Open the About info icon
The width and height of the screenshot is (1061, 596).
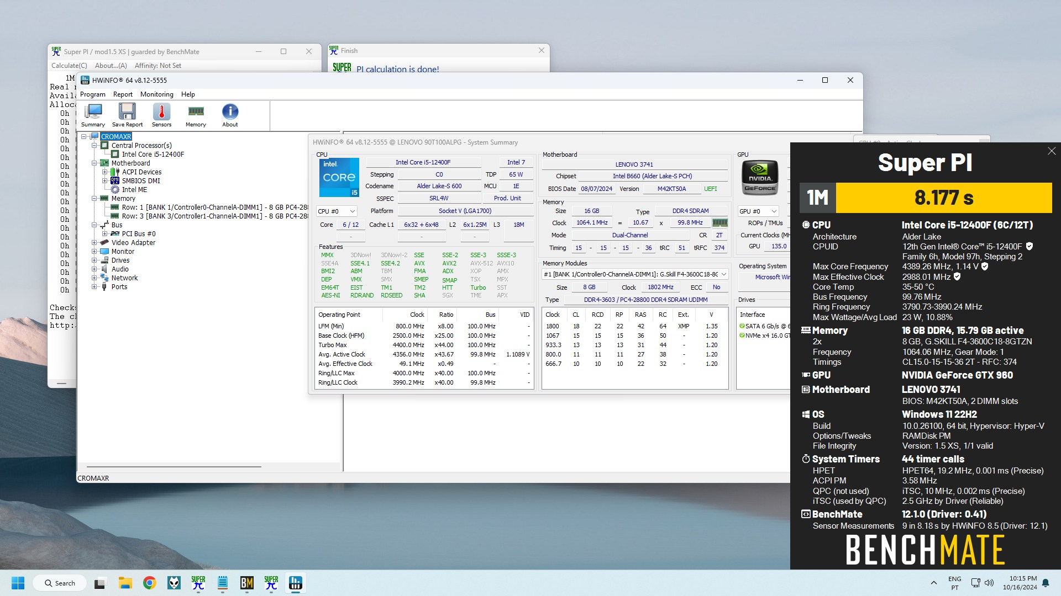tap(230, 115)
